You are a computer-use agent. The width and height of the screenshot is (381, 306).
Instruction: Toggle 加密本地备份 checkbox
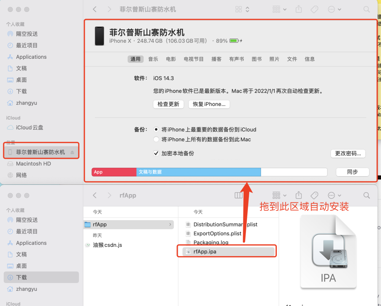(156, 153)
